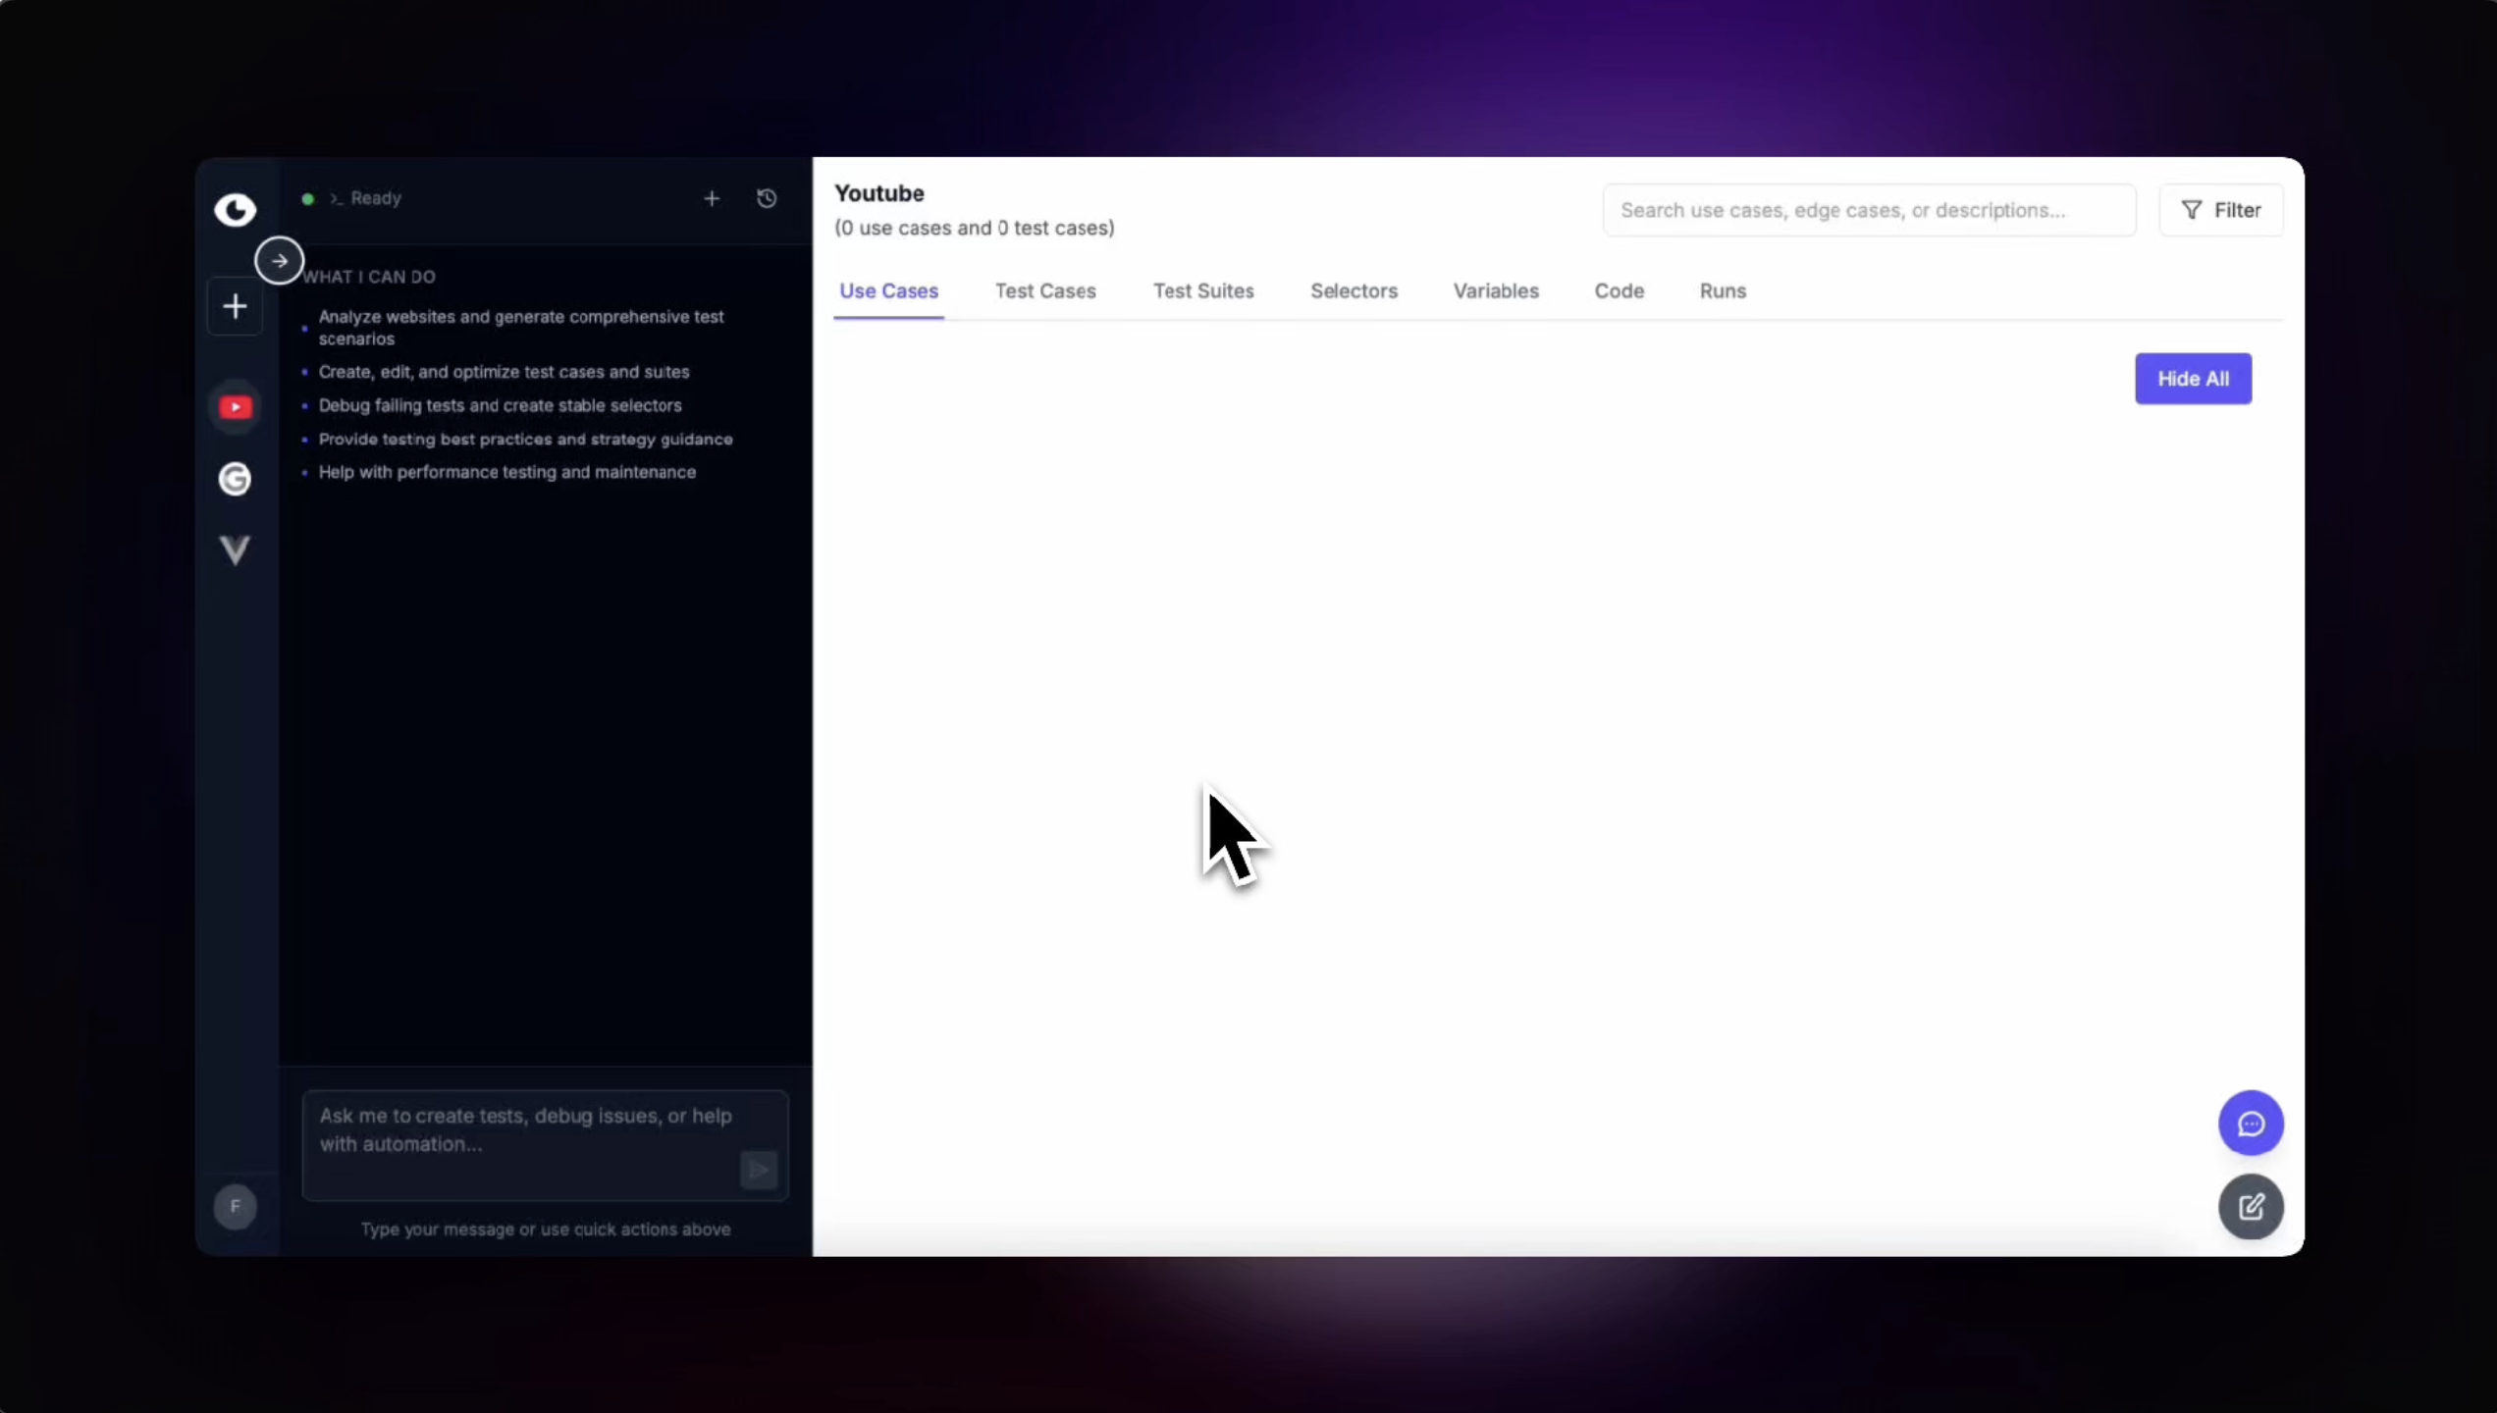Switch to the Code tab

coord(1619,291)
